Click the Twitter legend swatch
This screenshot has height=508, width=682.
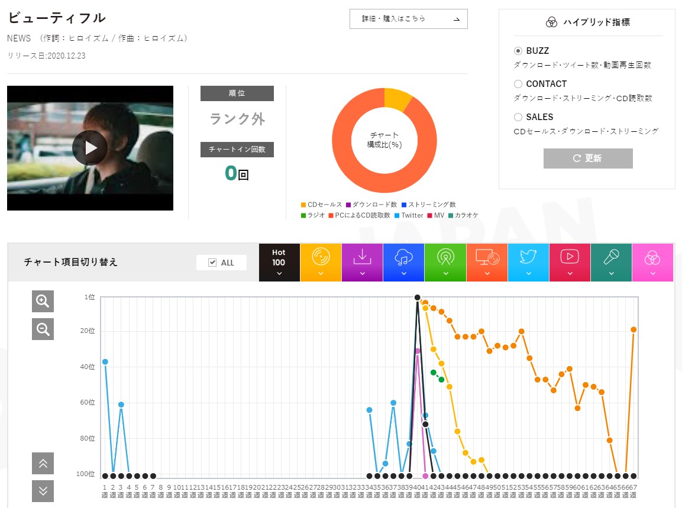[x=397, y=216]
